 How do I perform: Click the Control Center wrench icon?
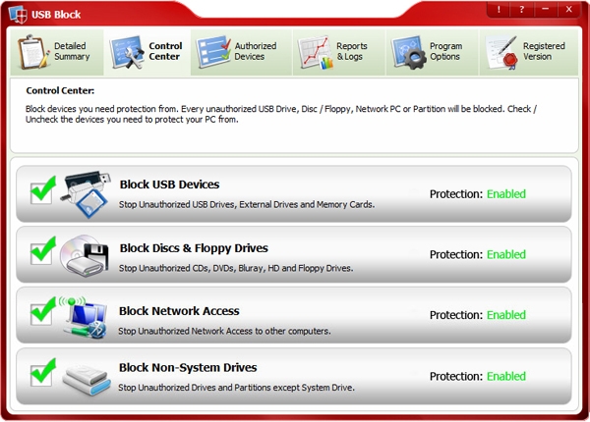pos(127,52)
